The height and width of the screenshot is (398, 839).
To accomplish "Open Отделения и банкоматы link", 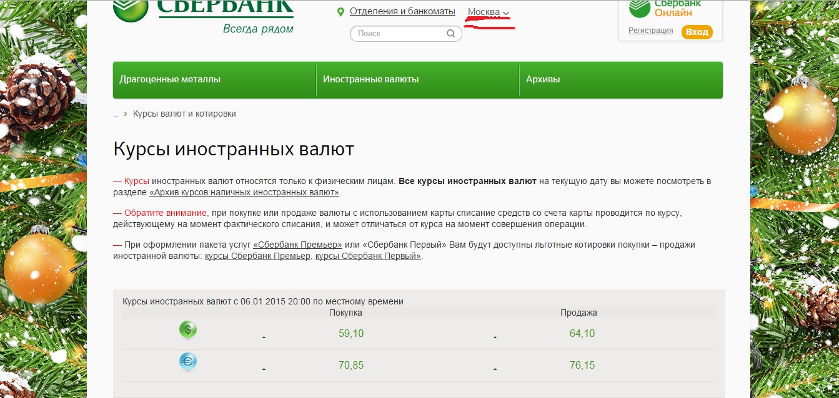I will click(402, 11).
